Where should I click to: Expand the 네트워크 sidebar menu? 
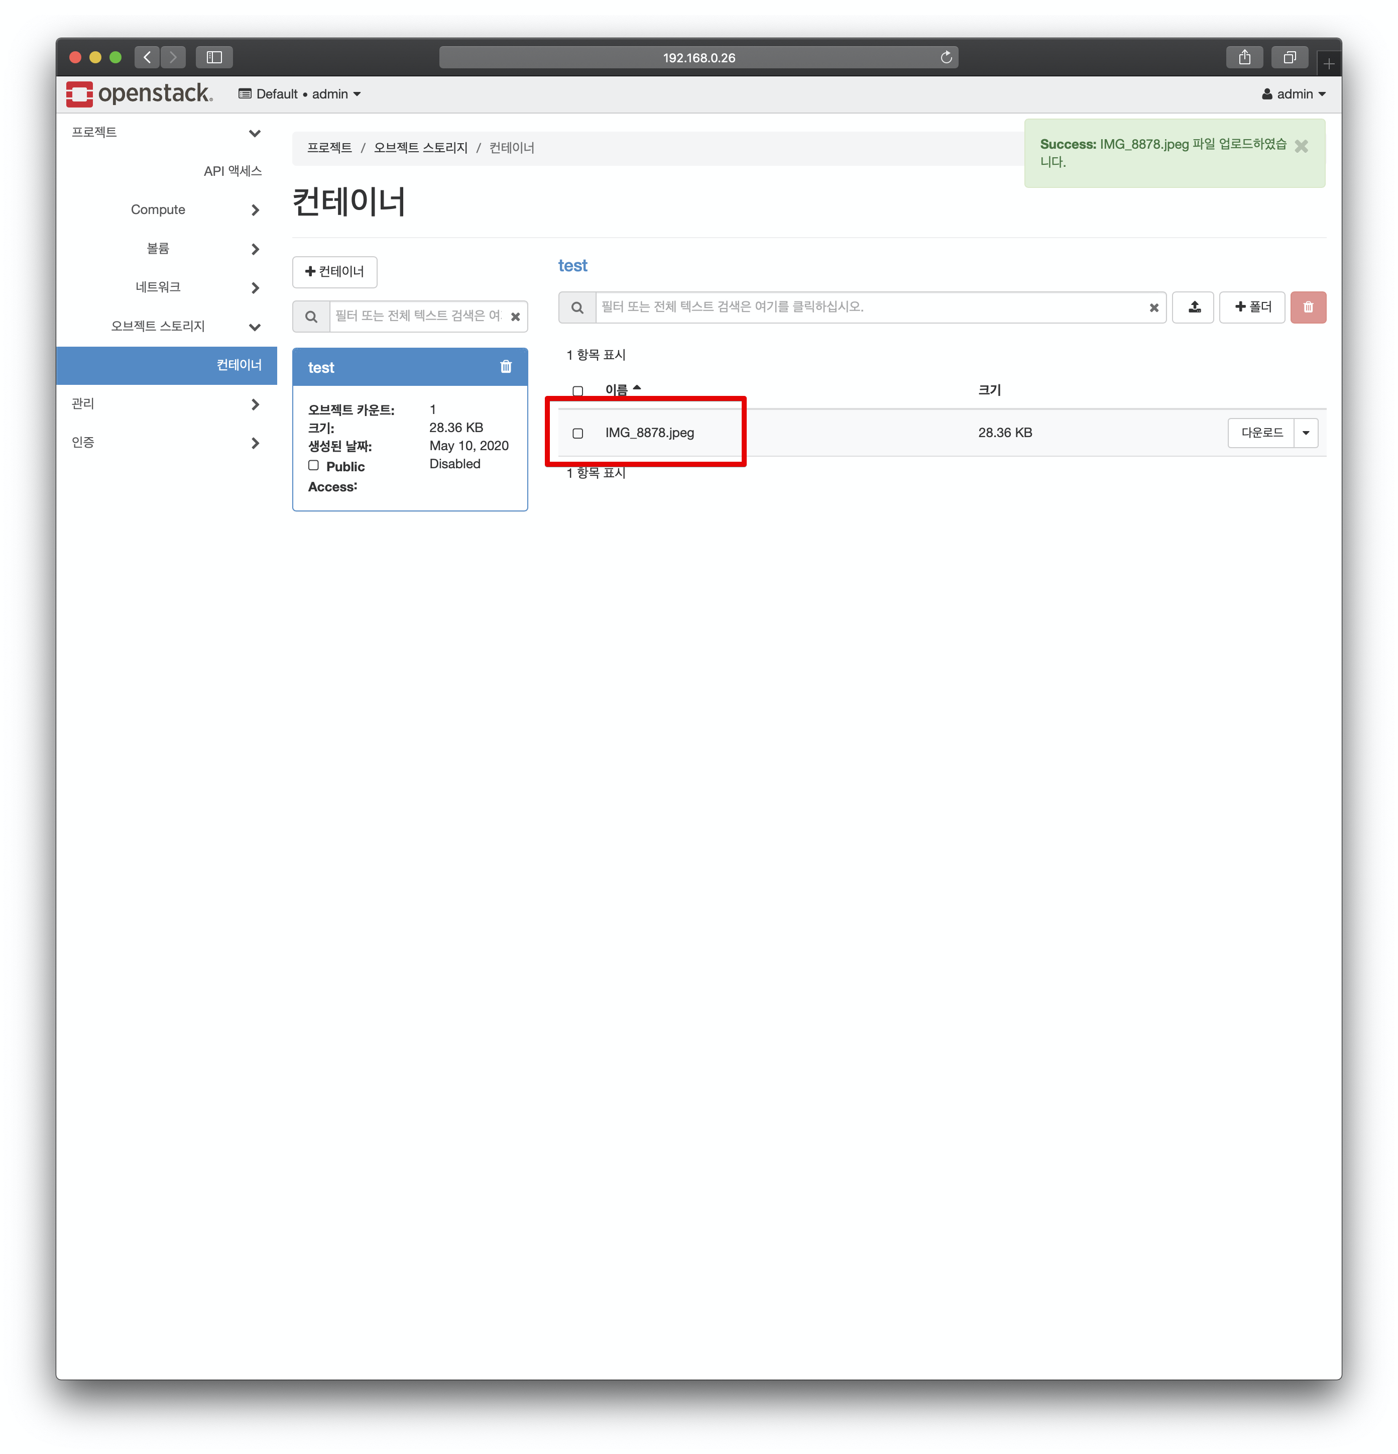(x=158, y=287)
